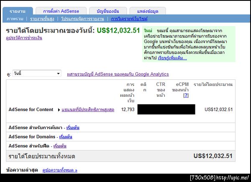
Task: Click CTR column header
Action: (161, 90)
